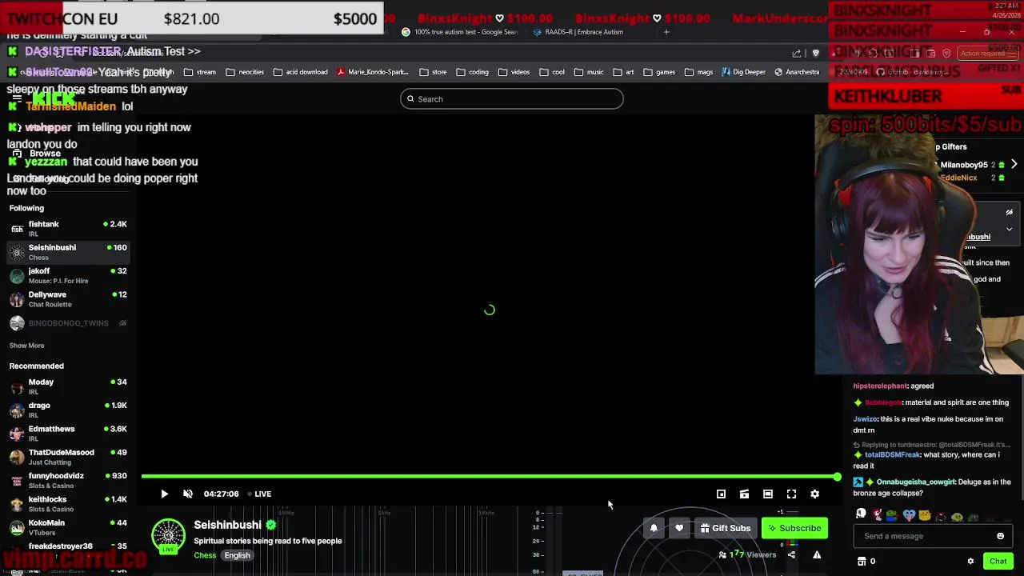Open the Chess category link

[x=205, y=555]
